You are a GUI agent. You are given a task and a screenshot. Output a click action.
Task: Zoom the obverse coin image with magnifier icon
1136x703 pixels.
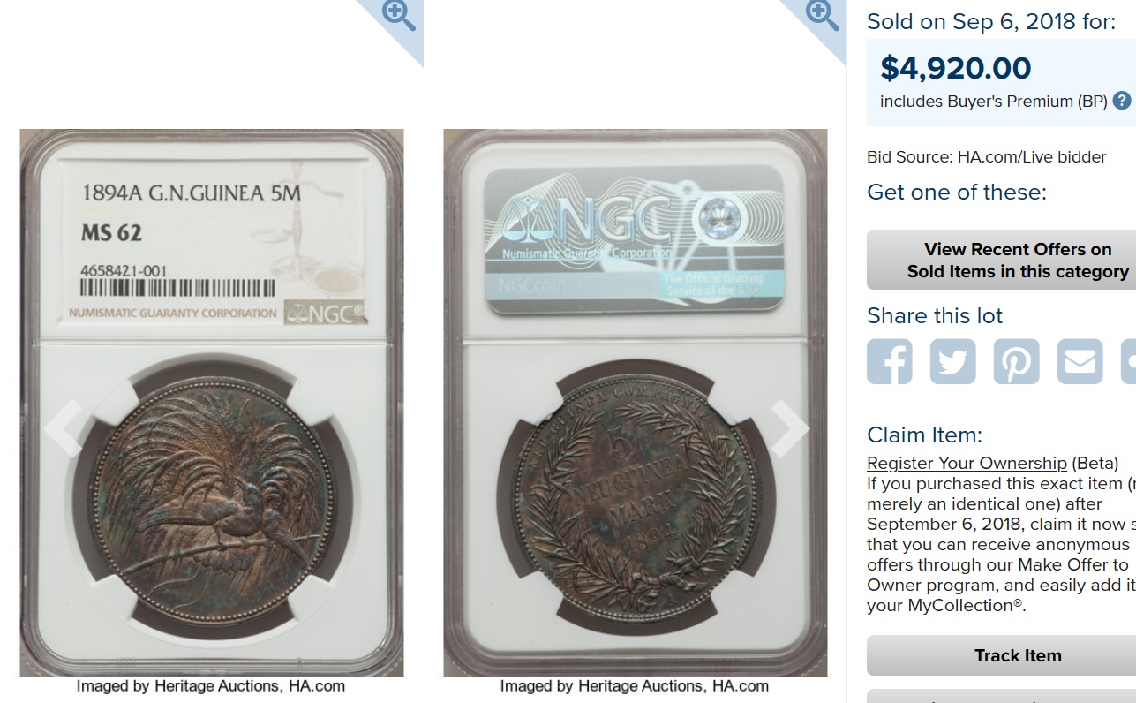pyautogui.click(x=398, y=16)
